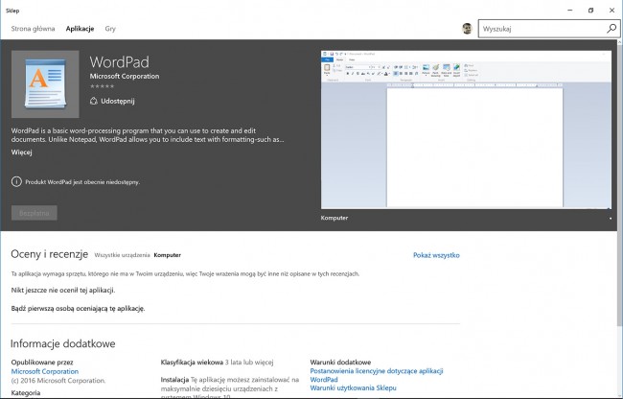Select the text Nikt jeszcze nie ocenił tej aplikacji
This screenshot has width=623, height=399.
point(63,290)
